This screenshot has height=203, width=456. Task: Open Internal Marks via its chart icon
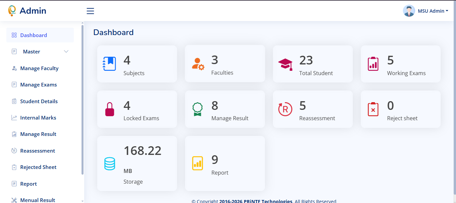14,118
